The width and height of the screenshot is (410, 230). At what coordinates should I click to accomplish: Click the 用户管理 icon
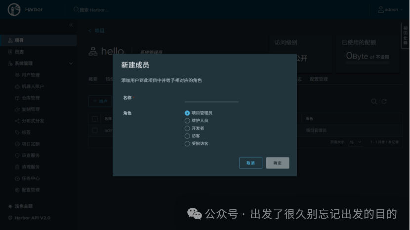(x=17, y=75)
